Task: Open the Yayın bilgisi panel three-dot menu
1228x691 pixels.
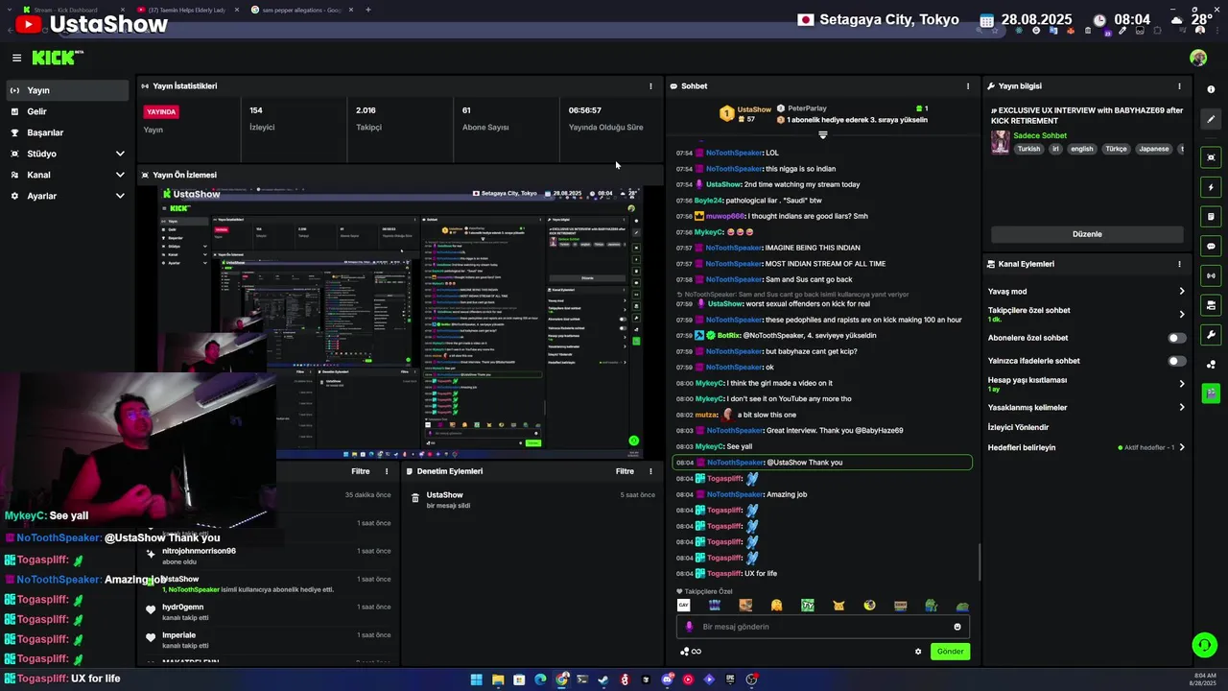Action: pos(1179,86)
